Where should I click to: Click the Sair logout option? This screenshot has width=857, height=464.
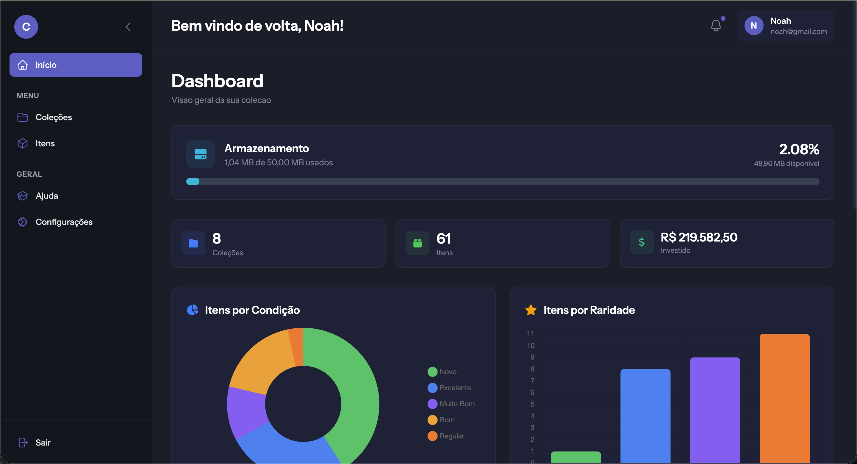click(x=43, y=442)
